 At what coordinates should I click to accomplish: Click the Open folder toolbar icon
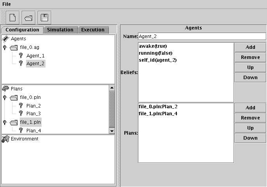point(28,17)
